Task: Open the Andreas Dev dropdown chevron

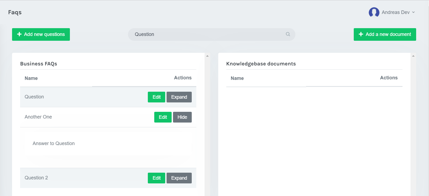Action: (x=413, y=12)
